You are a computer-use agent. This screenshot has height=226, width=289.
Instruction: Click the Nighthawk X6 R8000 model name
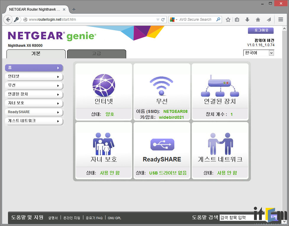tap(25, 46)
